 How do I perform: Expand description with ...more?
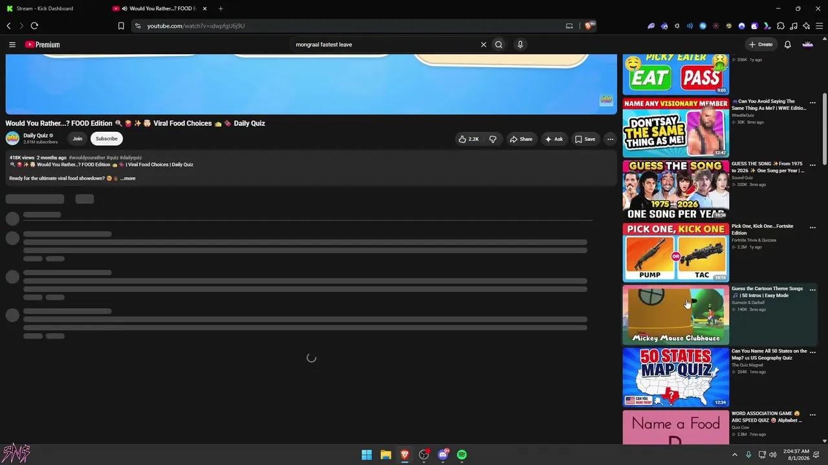tap(127, 178)
